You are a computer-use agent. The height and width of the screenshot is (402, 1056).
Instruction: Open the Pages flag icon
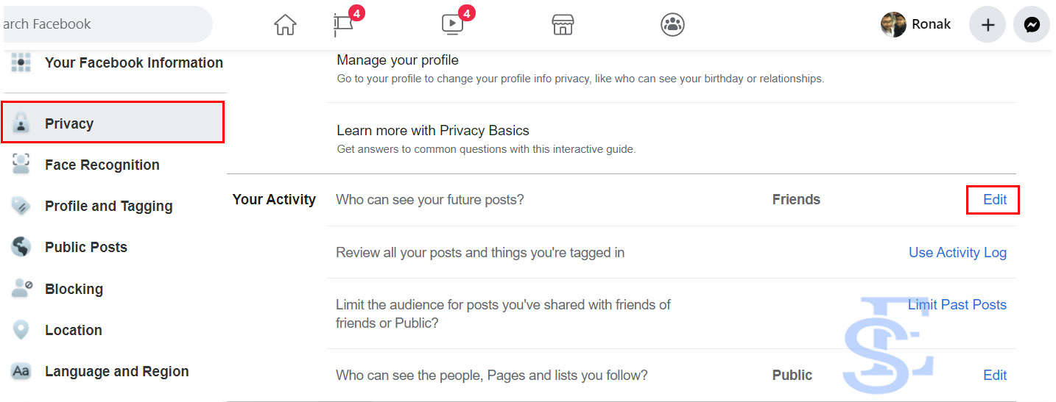[343, 25]
